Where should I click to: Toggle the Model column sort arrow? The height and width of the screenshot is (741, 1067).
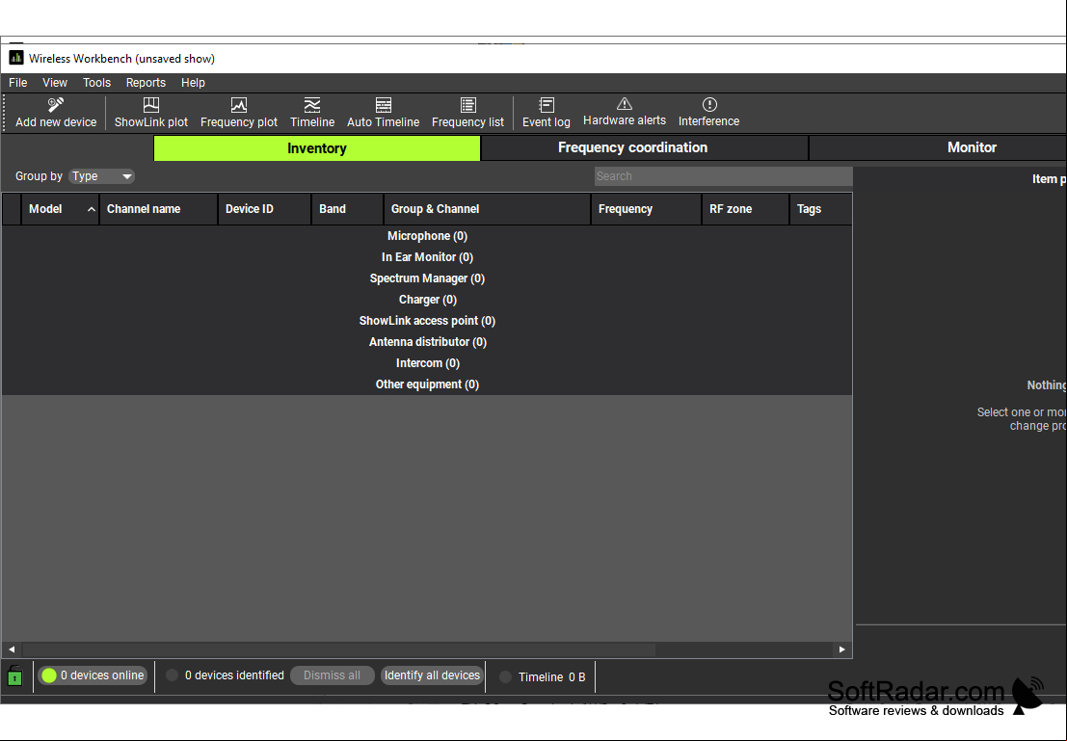pyautogui.click(x=92, y=209)
